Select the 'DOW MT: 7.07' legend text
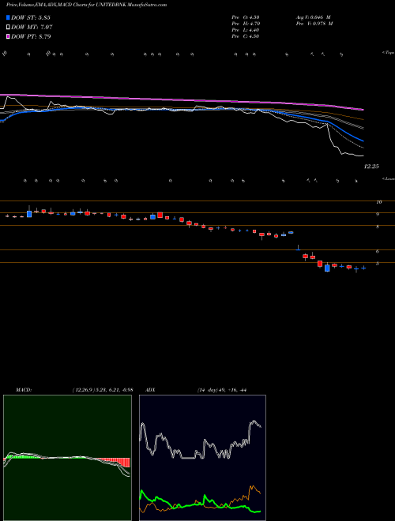 coord(32,27)
